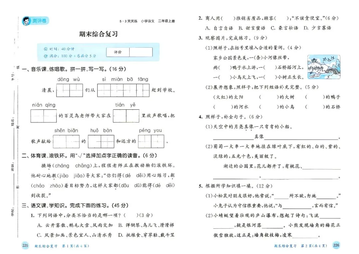Viewport: 359px width, 254px height.
Task: Click the 时间: 40分钟 line
Action: tap(59, 49)
